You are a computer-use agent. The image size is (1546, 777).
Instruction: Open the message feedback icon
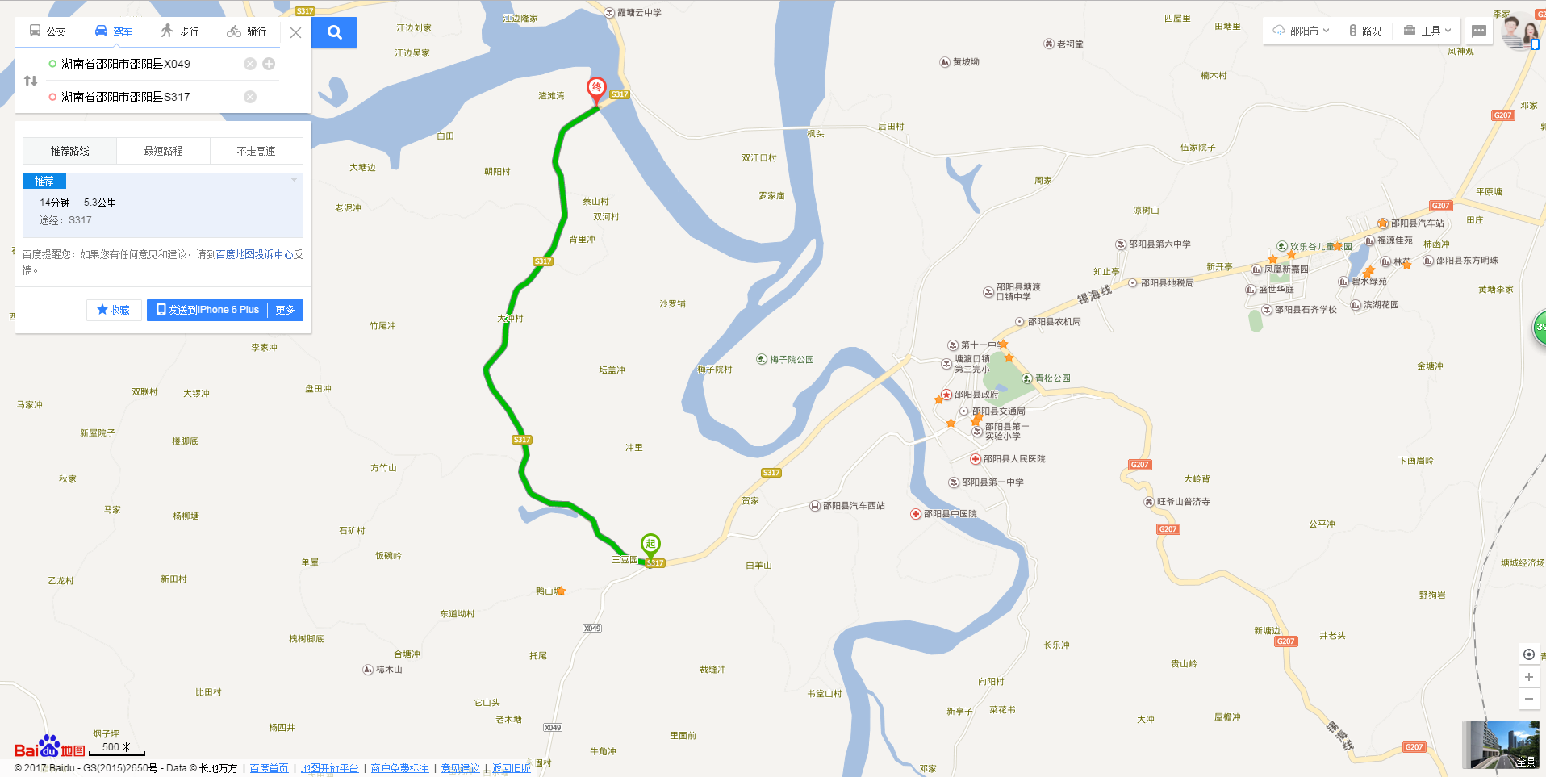[1479, 31]
